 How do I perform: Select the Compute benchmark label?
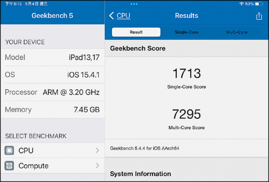[33, 166]
